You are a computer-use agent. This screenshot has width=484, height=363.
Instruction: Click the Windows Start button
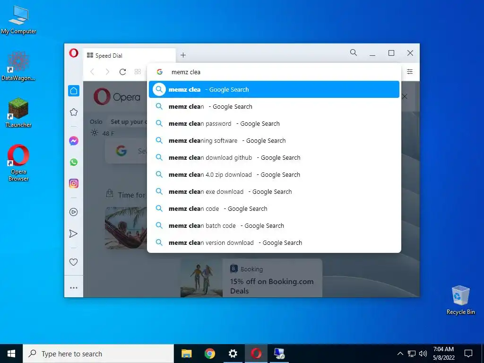pos(11,354)
